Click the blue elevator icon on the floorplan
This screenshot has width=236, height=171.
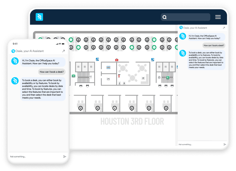click(x=97, y=59)
